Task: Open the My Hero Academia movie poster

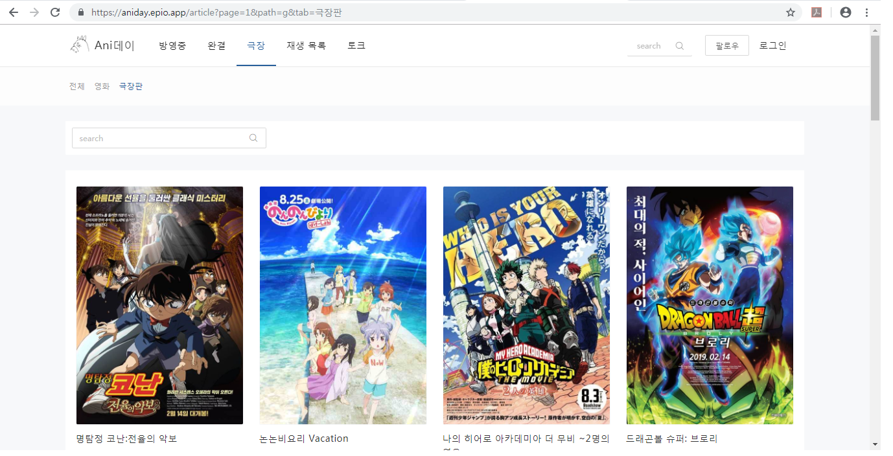Action: [x=526, y=305]
